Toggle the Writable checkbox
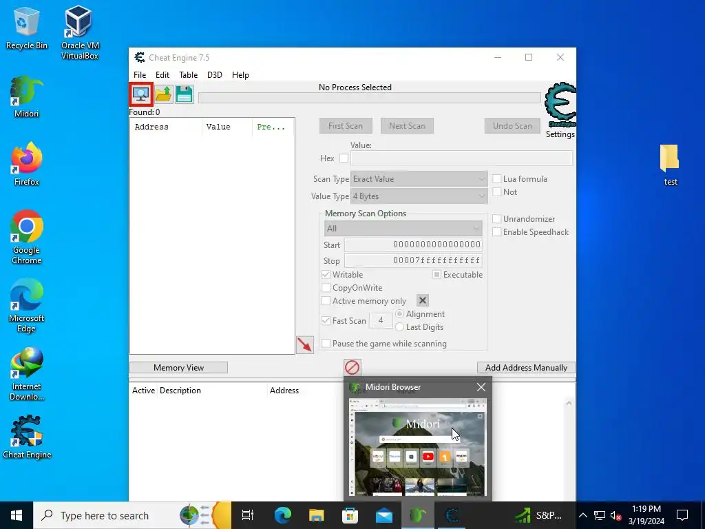The width and height of the screenshot is (705, 529). [x=326, y=274]
